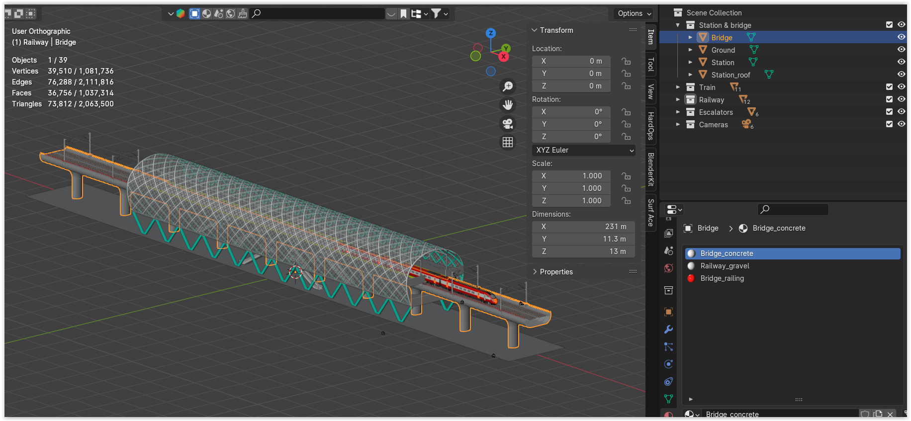Click the Bridge mesh data icon in outliner
Image resolution: width=911 pixels, height=421 pixels.
click(751, 37)
